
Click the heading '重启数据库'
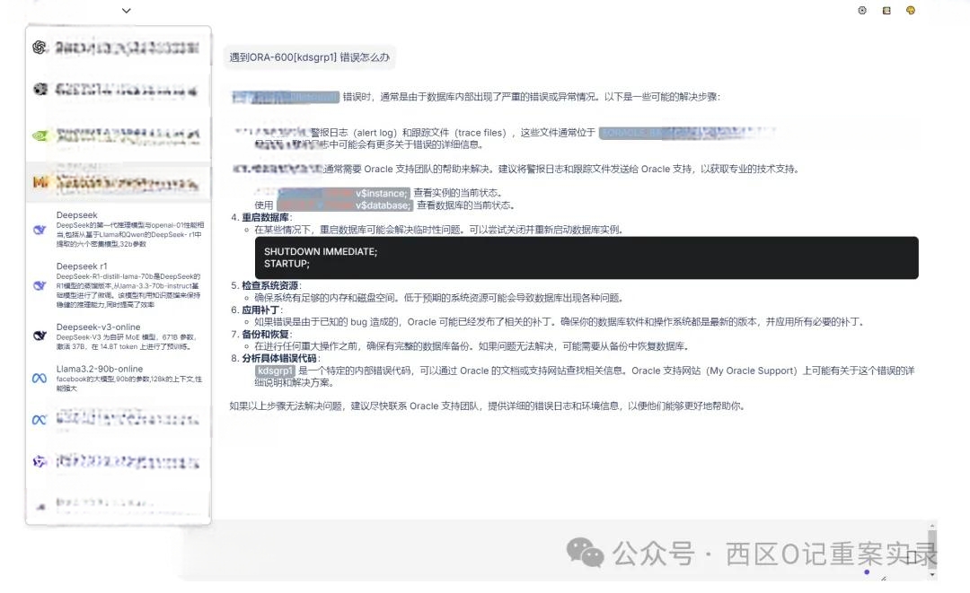point(265,217)
